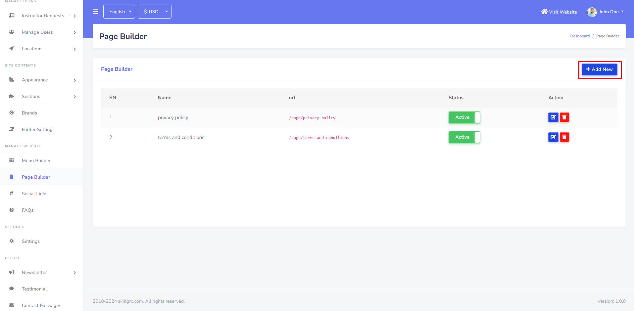The height and width of the screenshot is (311, 634).
Task: Click the Footer Setting icon
Action: pyautogui.click(x=12, y=129)
